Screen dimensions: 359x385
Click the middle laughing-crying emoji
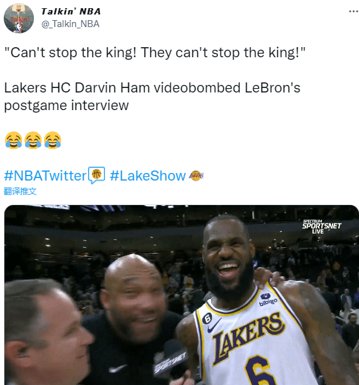tap(33, 140)
